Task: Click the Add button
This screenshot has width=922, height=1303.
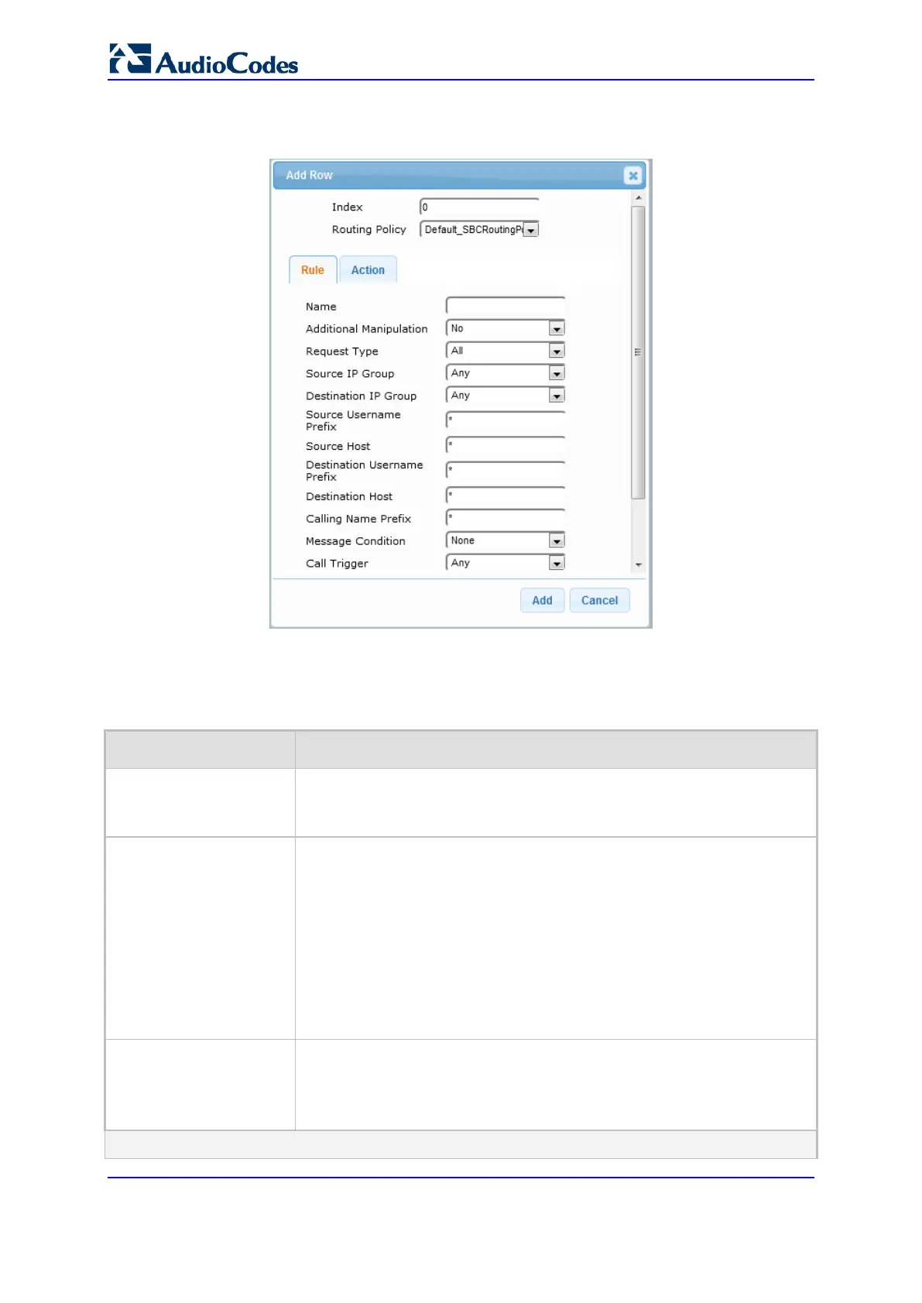Action: 542,600
